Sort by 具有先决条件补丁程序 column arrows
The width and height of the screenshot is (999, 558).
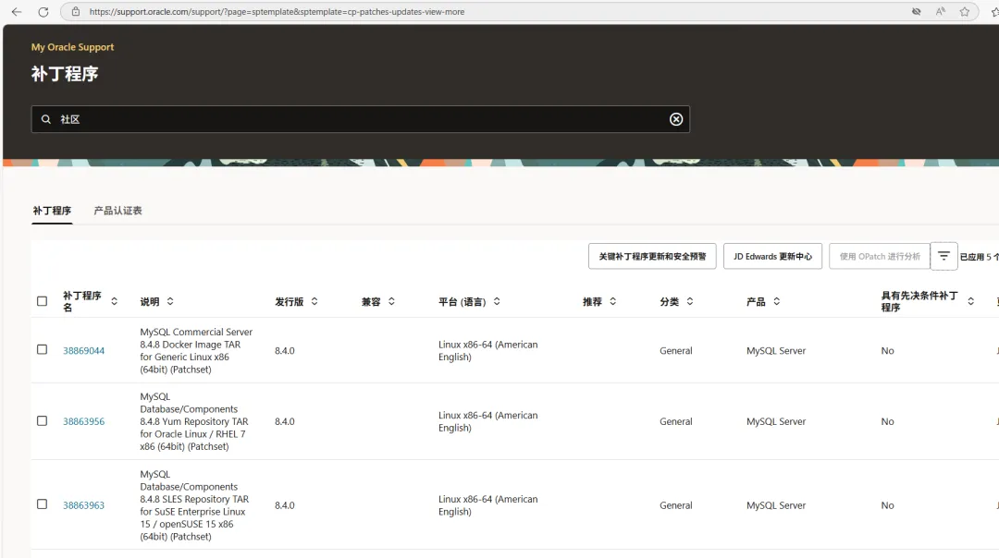[970, 301]
